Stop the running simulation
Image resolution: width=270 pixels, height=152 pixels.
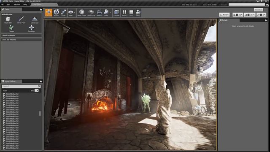coord(131,13)
